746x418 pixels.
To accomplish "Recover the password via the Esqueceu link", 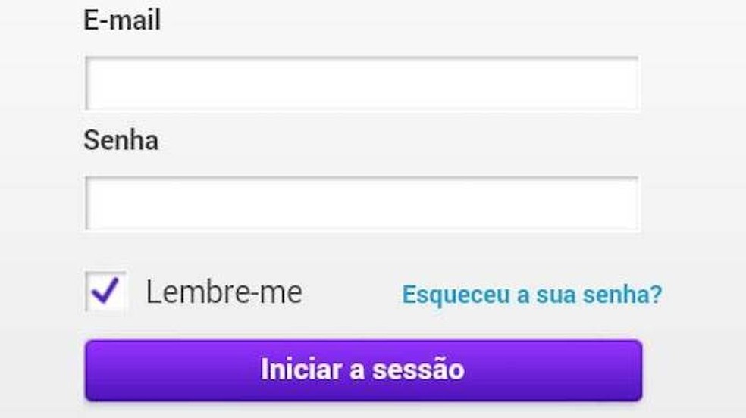I will click(531, 294).
